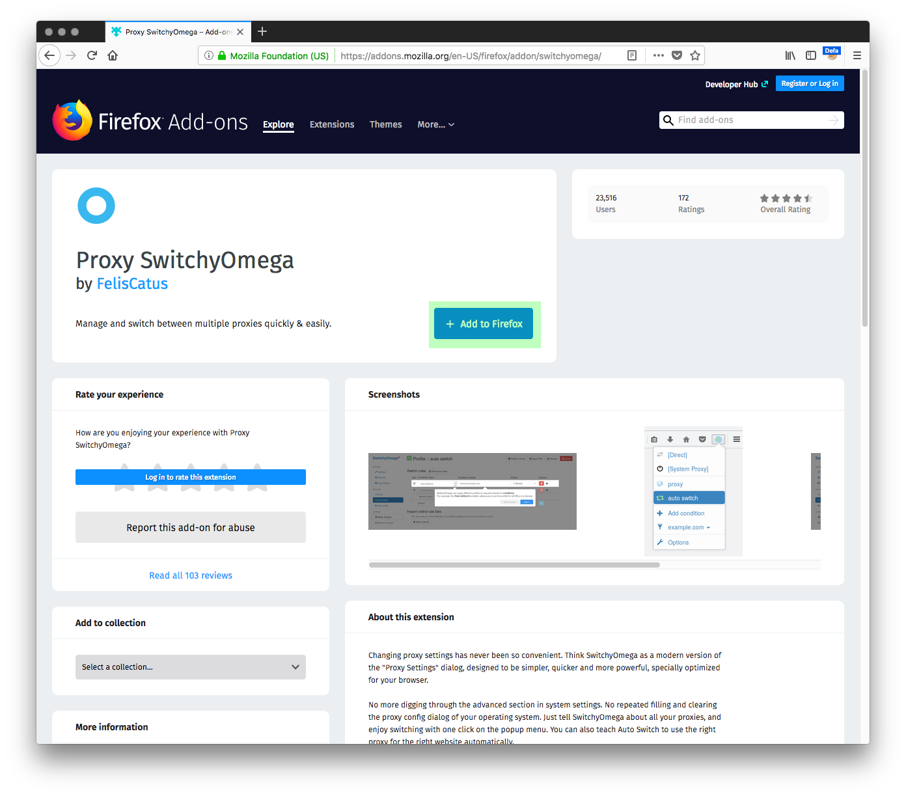
Task: Navigate back using the back arrow
Action: 49,55
